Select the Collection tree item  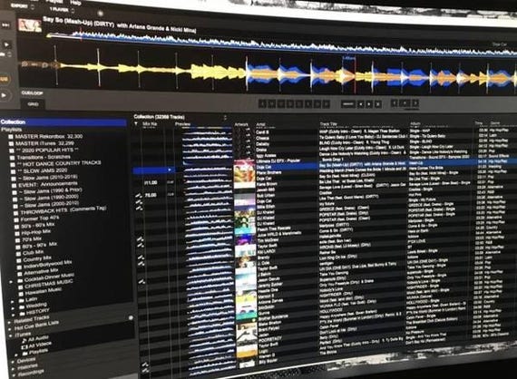click(63, 122)
